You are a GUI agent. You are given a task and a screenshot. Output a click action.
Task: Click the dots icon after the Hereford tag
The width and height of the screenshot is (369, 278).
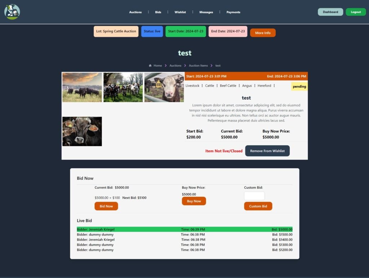pos(273,86)
